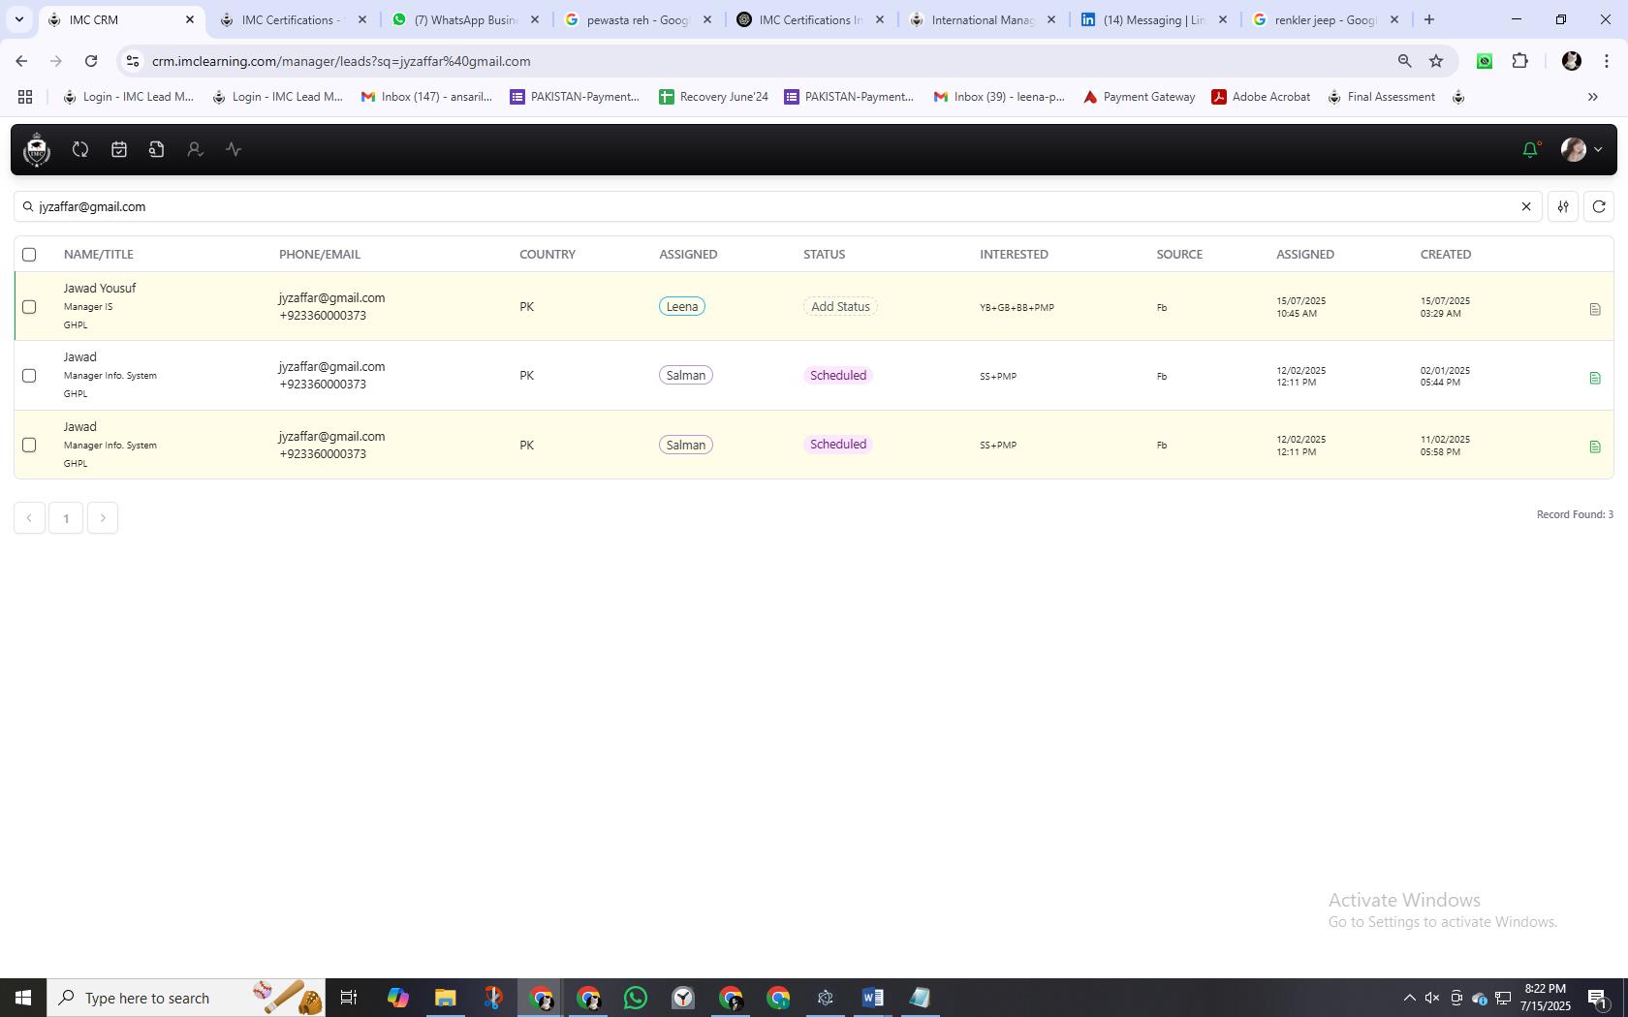Open the Salman assignee tag for lead created 02/01/2025

[686, 375]
